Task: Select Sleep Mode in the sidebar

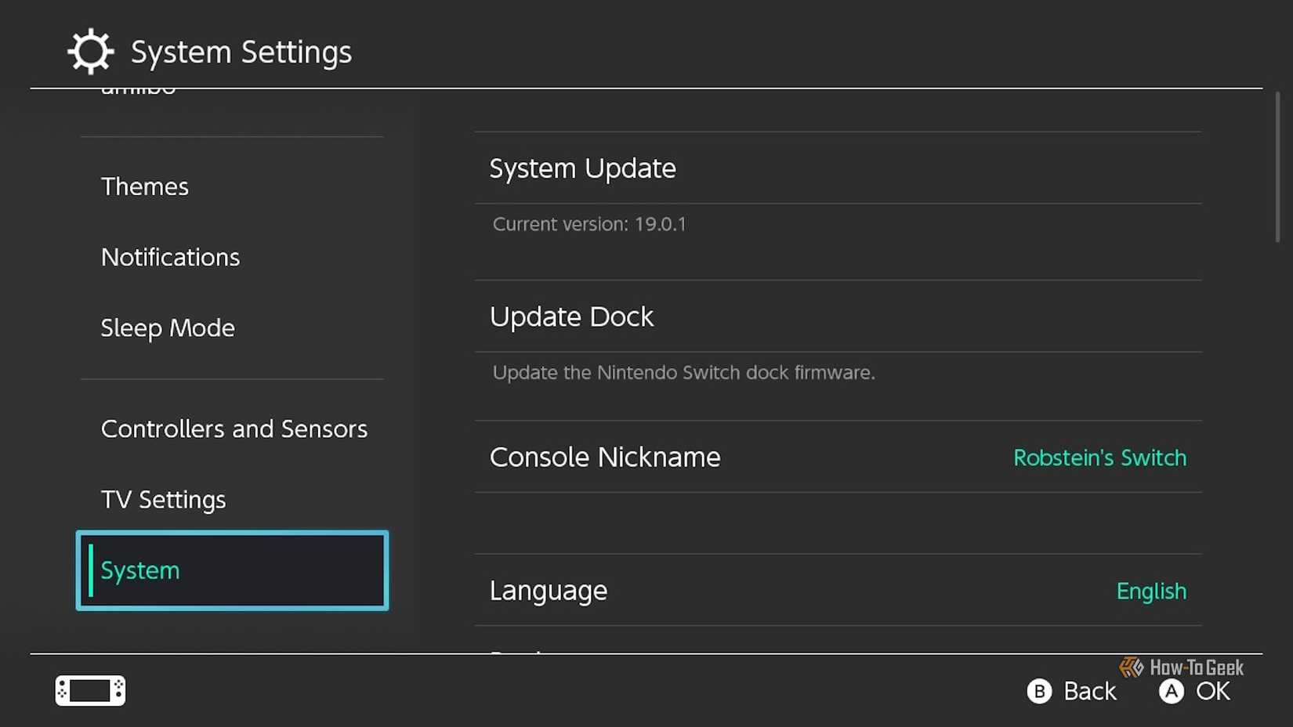Action: tap(168, 327)
